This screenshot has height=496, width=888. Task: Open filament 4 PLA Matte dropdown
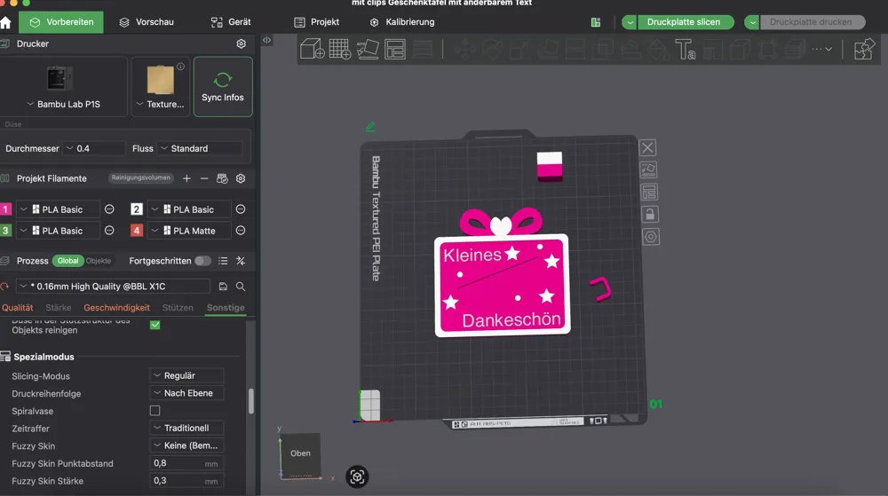(189, 231)
